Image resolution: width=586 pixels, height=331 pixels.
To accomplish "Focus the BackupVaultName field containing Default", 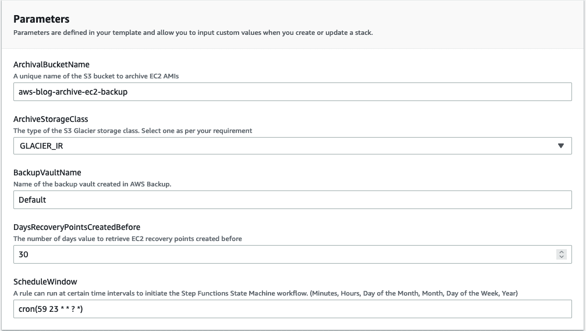I will click(x=293, y=200).
